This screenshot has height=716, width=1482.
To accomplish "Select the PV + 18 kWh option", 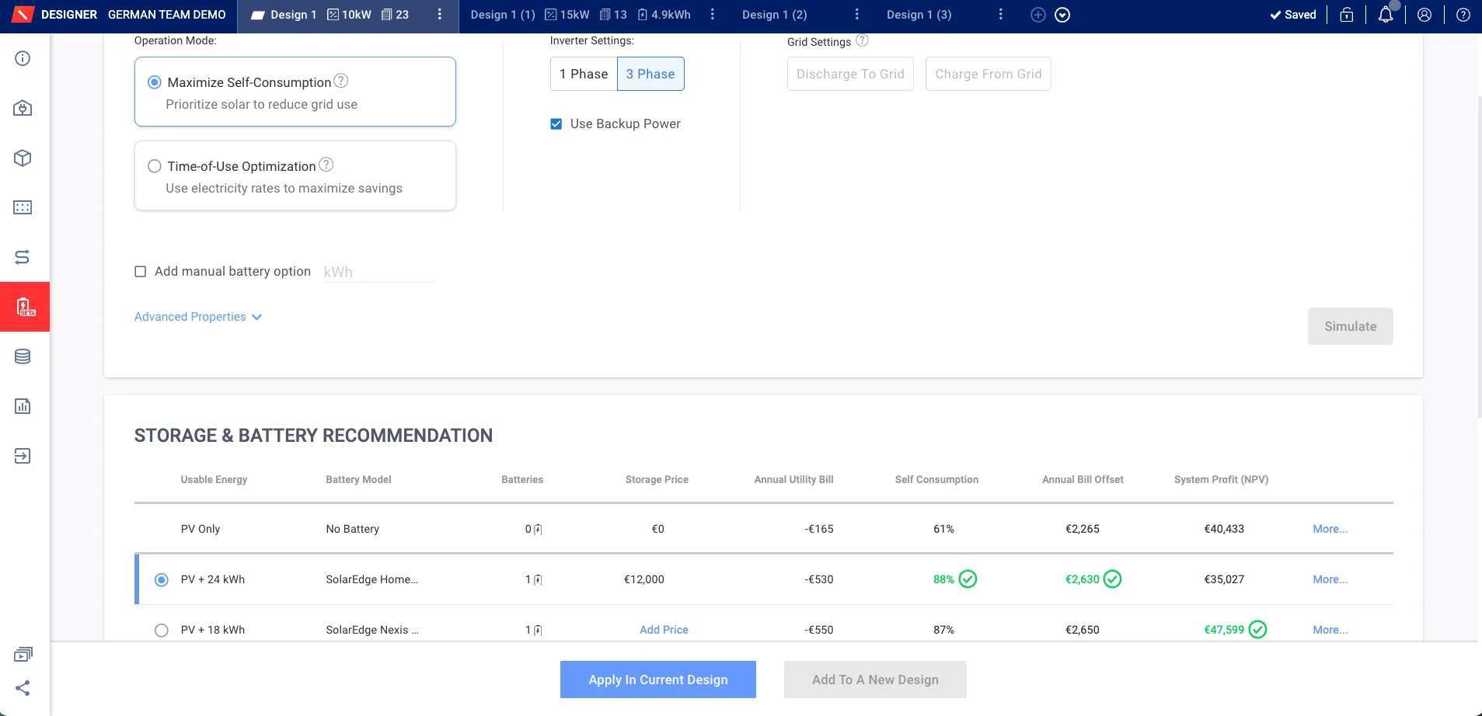I will pyautogui.click(x=162, y=631).
